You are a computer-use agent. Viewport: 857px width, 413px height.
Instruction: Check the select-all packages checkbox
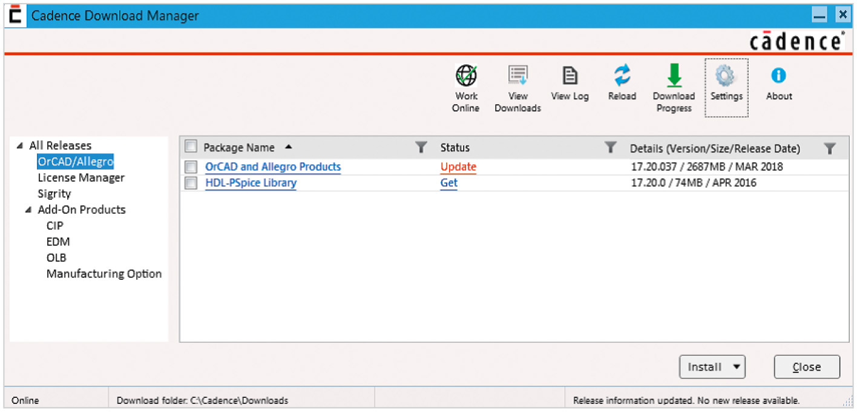[191, 147]
